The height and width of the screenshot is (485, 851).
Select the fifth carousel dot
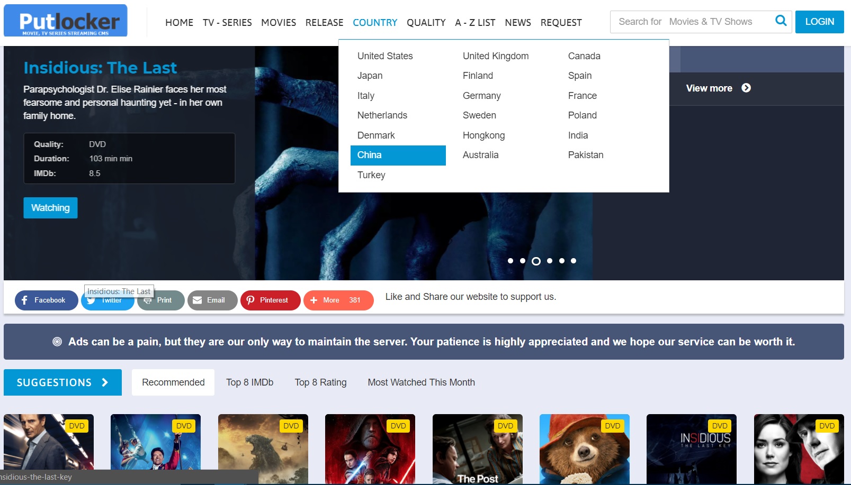(562, 261)
